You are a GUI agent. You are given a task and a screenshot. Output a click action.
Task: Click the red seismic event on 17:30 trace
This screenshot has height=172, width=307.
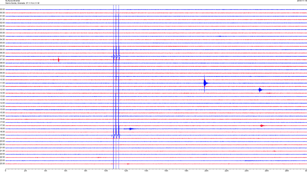(x=262, y=125)
